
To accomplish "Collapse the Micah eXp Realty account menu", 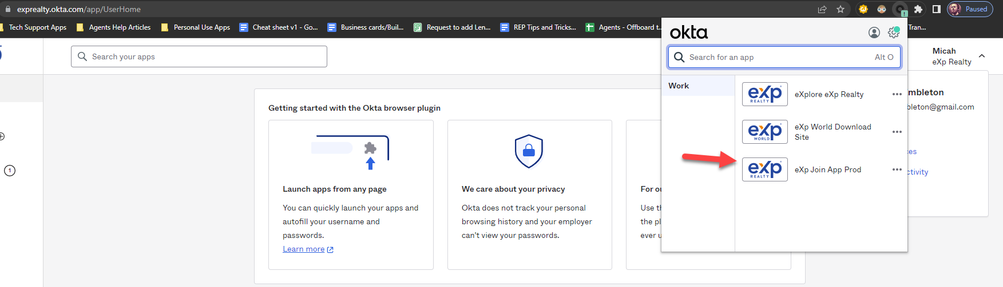I will tap(982, 56).
